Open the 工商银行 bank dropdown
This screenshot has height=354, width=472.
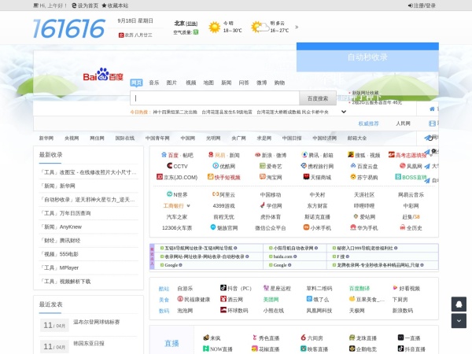tap(189, 206)
